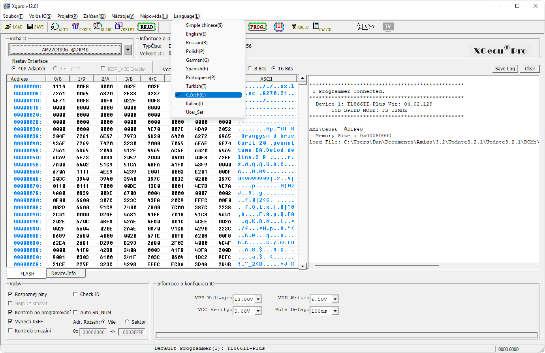Click the VERIFY toolbar icon
This screenshot has width=545, height=353.
point(125,27)
